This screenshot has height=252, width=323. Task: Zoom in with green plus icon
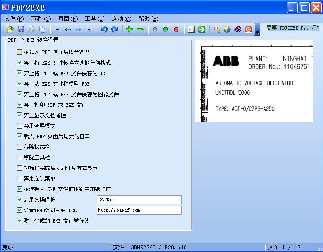(x=130, y=29)
